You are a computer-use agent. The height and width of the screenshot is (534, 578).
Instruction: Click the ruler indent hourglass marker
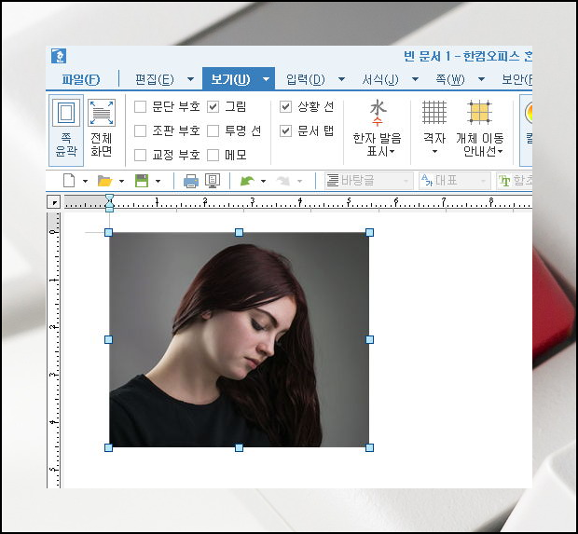(x=109, y=203)
